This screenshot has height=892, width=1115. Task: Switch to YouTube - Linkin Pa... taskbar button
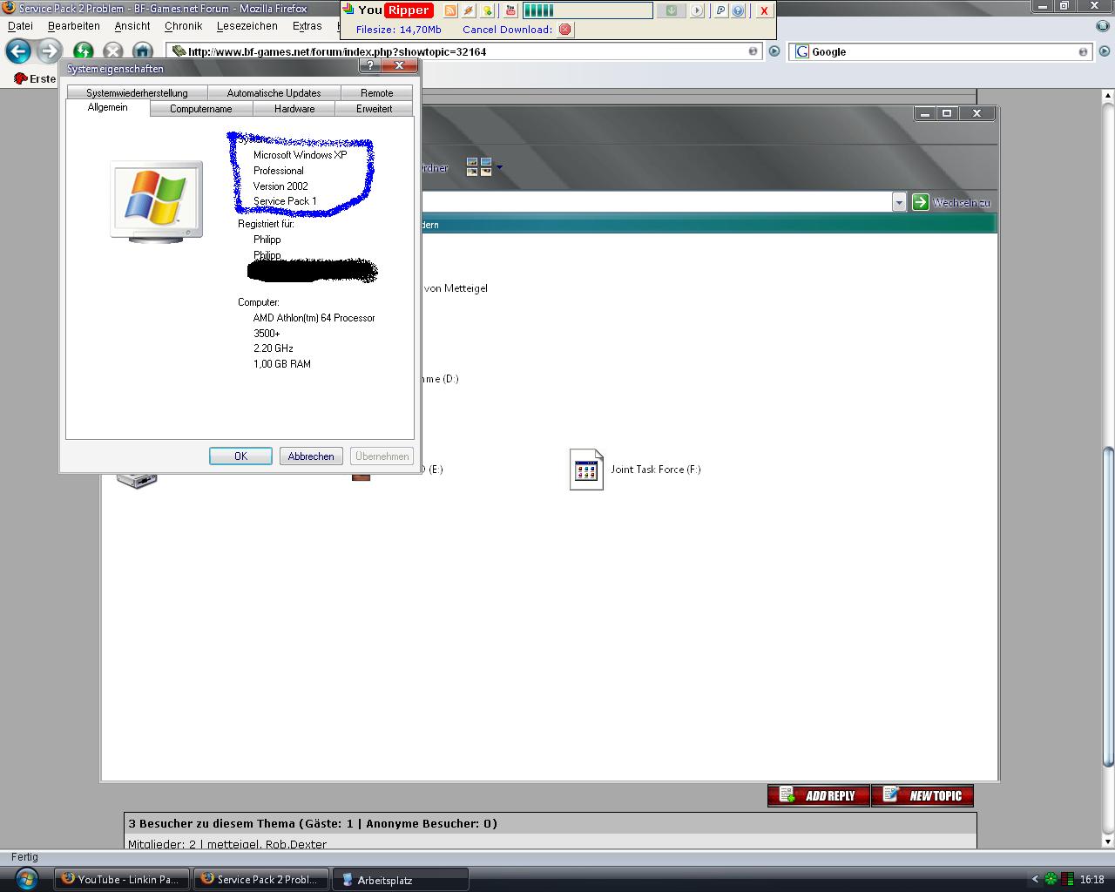click(122, 880)
